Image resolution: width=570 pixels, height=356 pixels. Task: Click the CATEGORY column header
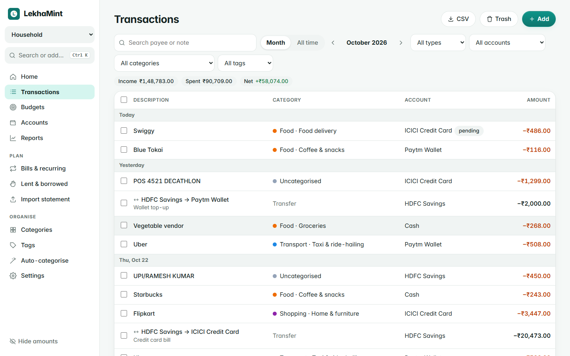[287, 100]
